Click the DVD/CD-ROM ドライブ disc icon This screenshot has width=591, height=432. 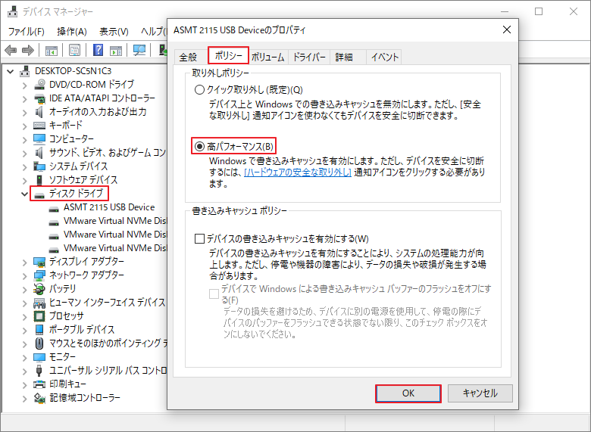point(39,85)
